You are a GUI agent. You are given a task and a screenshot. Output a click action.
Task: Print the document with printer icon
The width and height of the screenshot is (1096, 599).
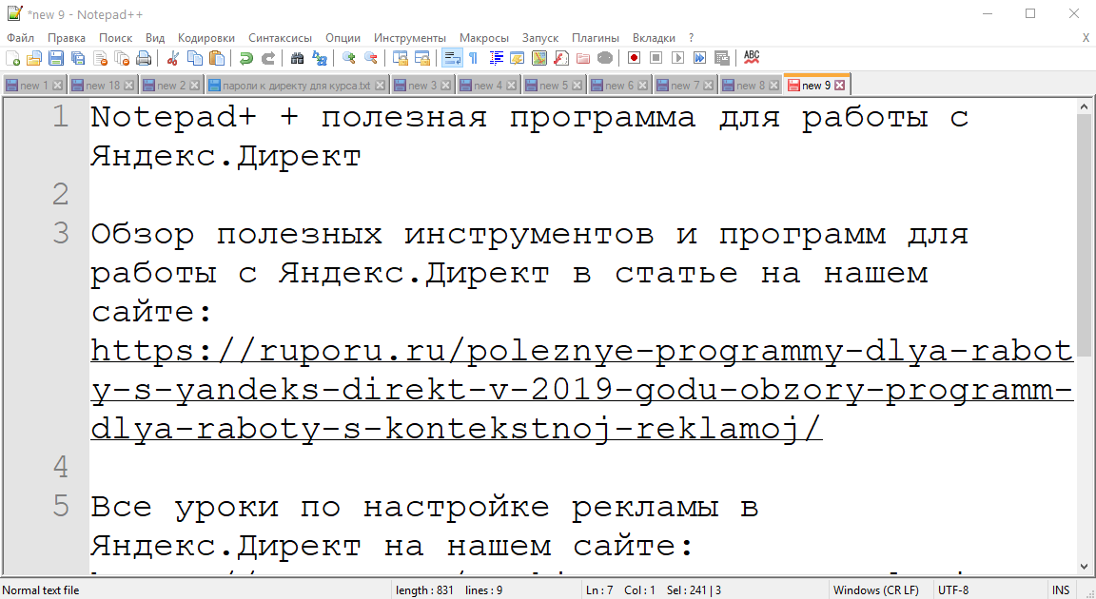coord(144,58)
